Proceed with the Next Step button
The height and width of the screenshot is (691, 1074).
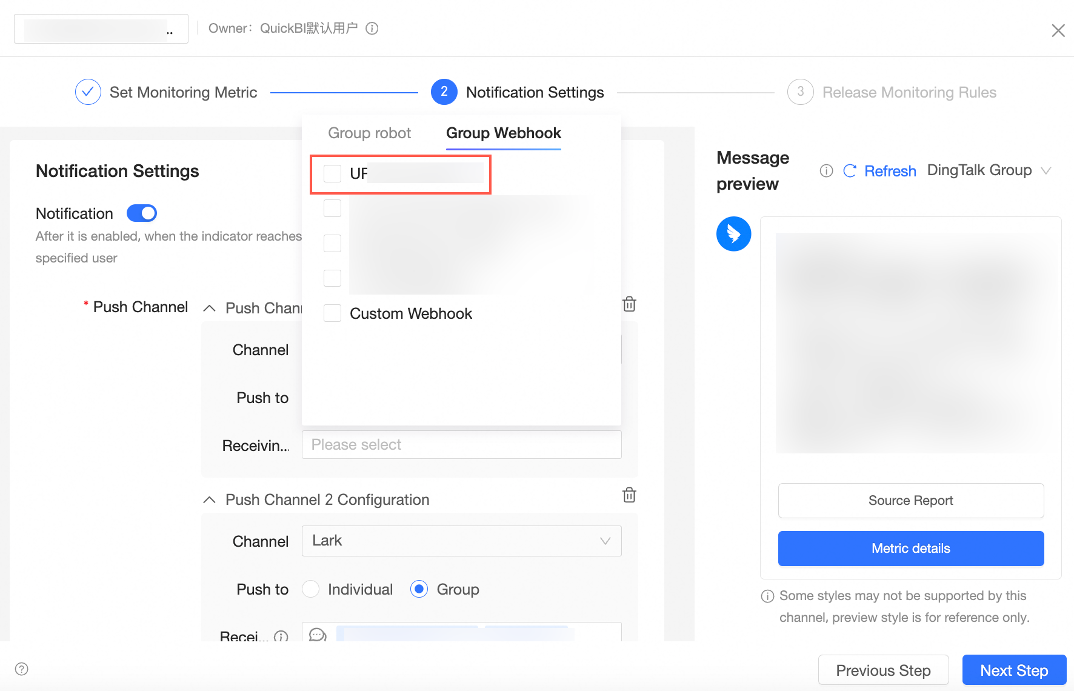[1015, 670]
